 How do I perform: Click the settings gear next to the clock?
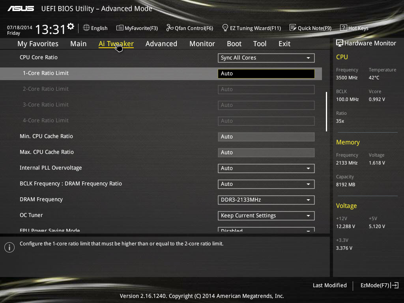point(71,26)
